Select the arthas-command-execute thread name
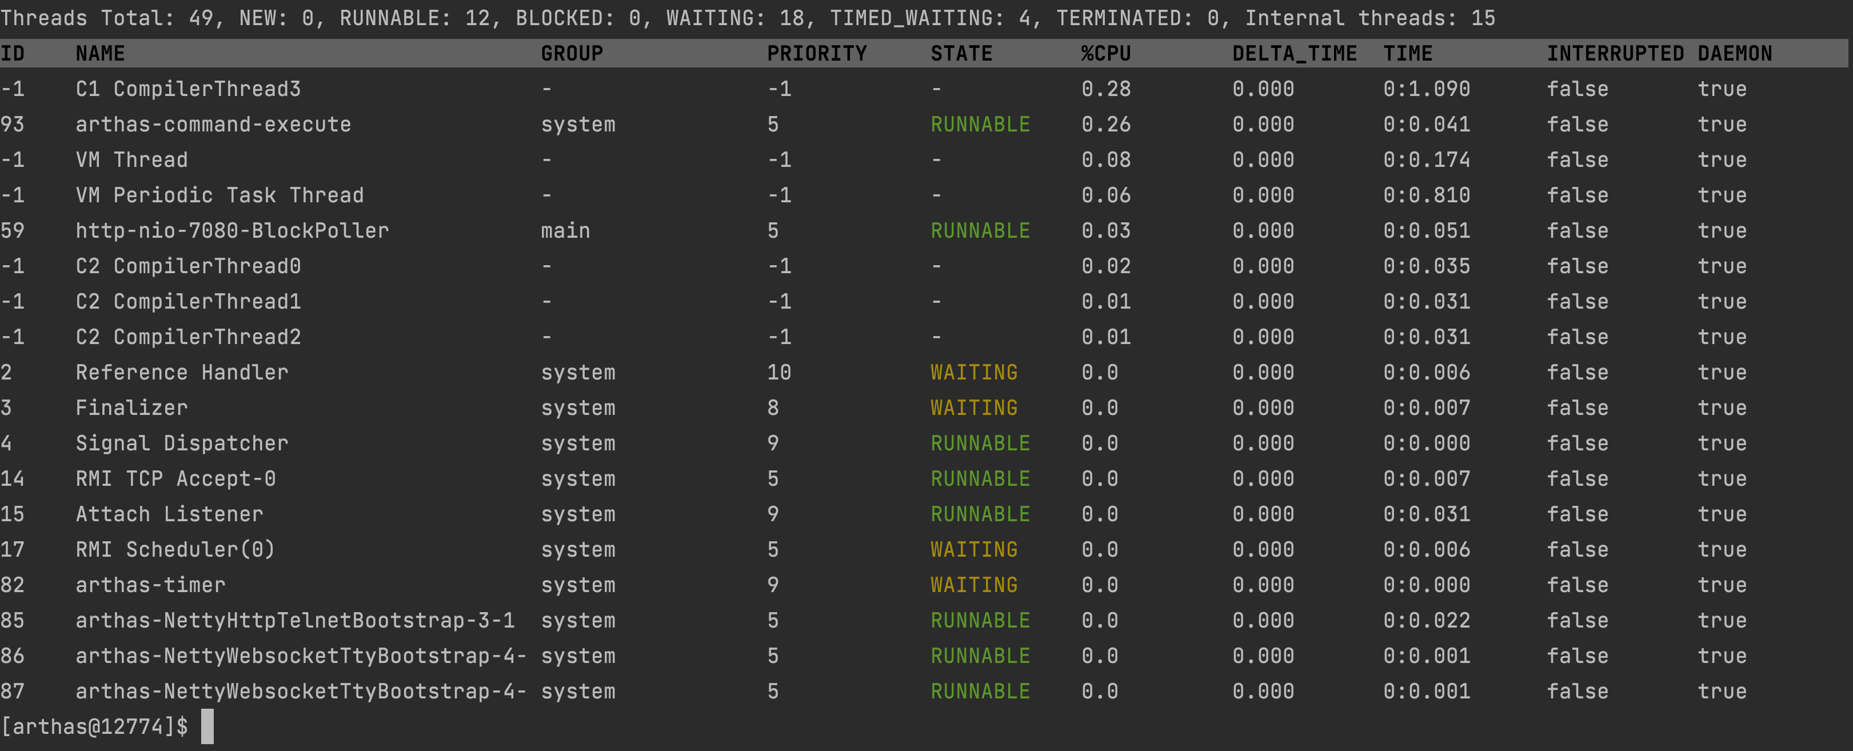1853x751 pixels. point(213,125)
